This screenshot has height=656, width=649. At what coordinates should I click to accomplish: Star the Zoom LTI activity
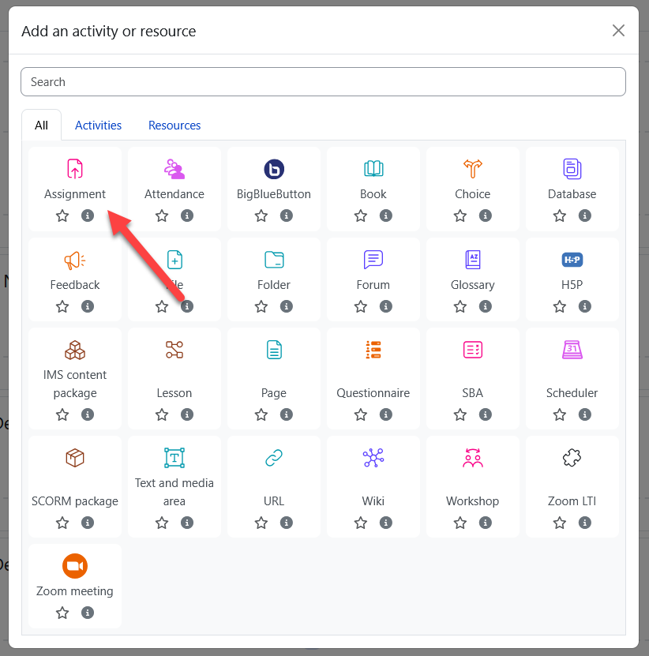coord(560,523)
